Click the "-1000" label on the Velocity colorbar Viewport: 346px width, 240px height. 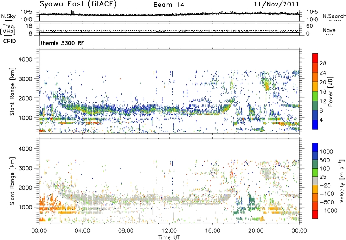tap(329, 211)
